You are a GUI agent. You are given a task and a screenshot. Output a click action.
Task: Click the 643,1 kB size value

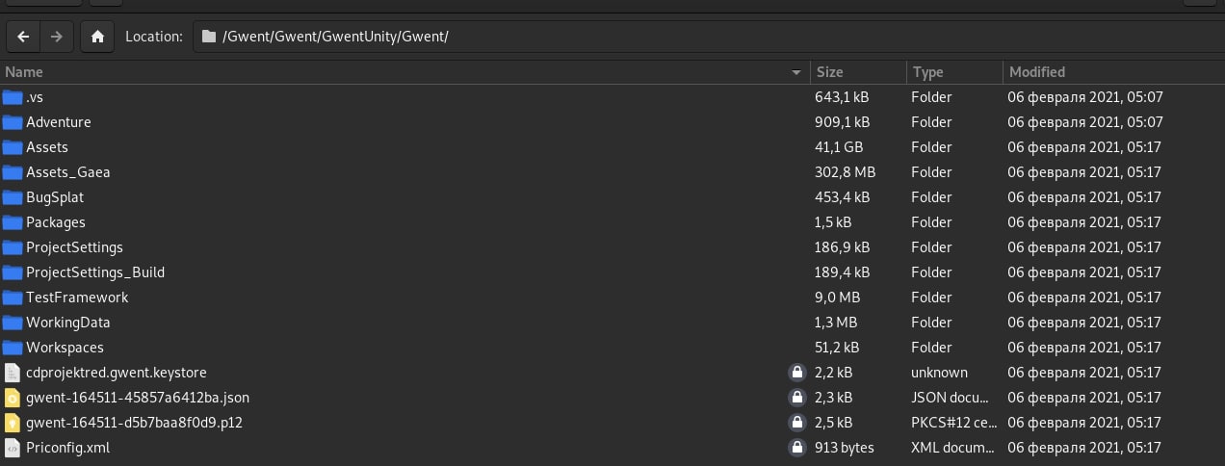(x=842, y=97)
